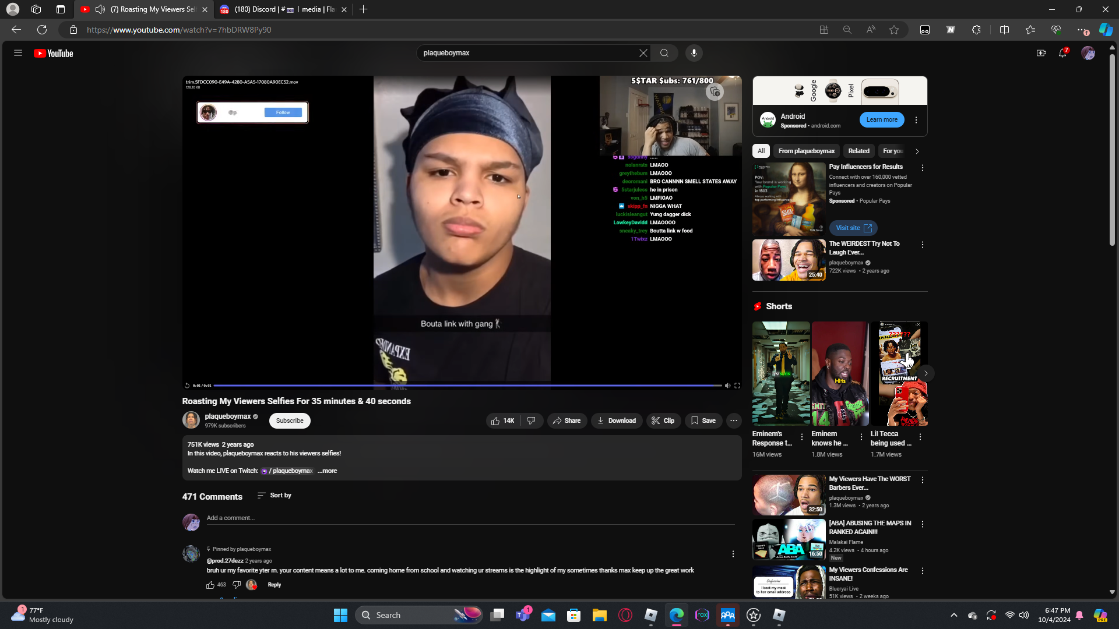This screenshot has width=1119, height=629.
Task: Add this page to favorites star
Action: 894,30
